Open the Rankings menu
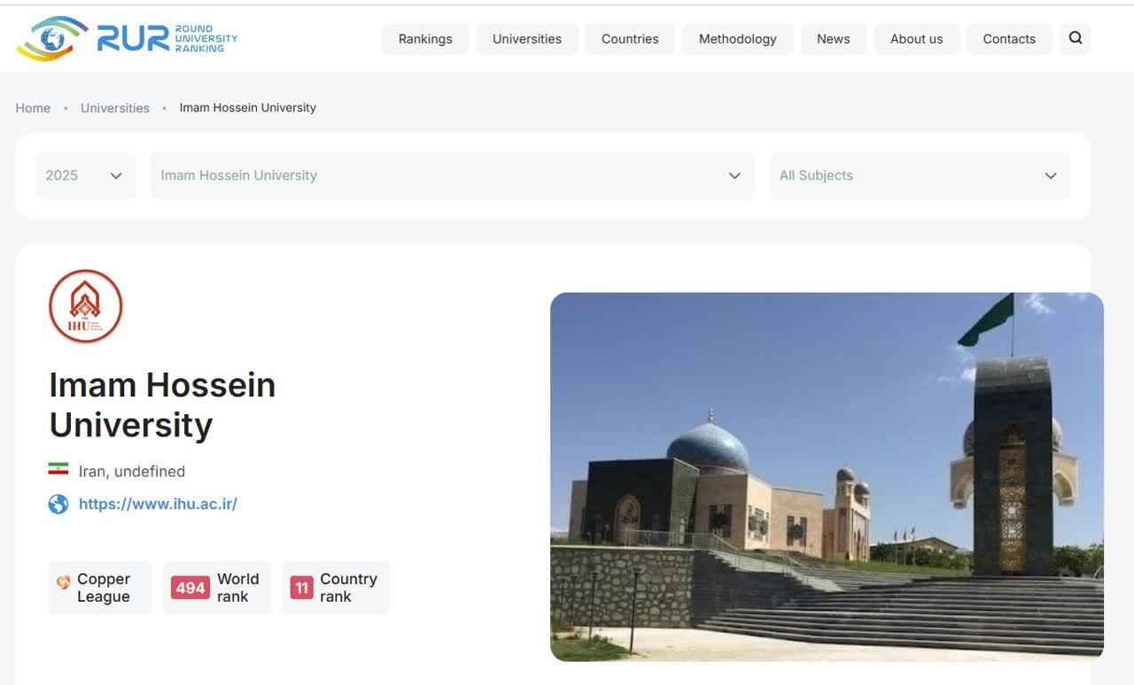The image size is (1134, 685). click(x=424, y=38)
